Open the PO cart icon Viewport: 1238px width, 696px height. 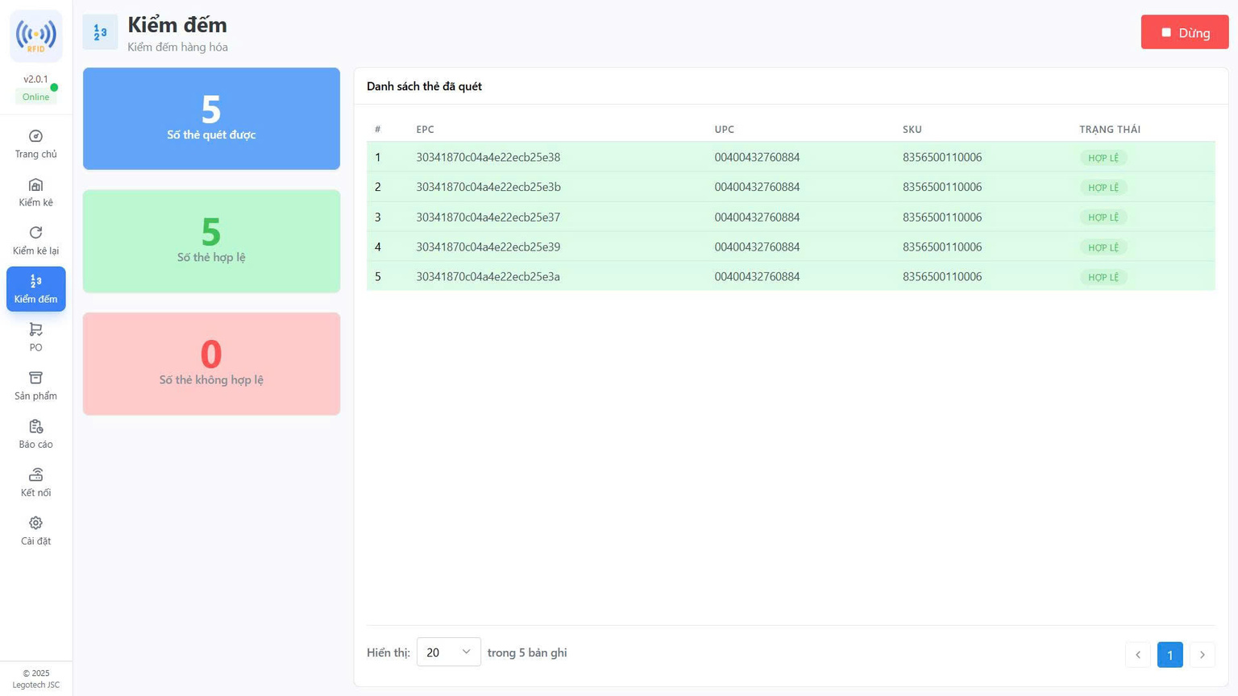[x=35, y=329]
